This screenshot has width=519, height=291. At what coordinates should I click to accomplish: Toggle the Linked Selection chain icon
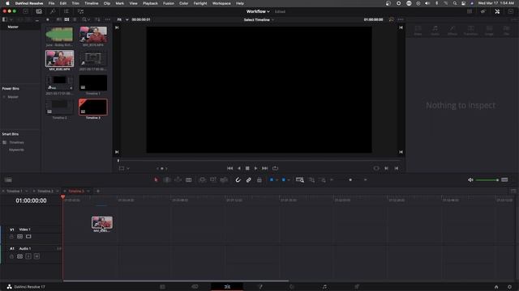click(x=249, y=179)
